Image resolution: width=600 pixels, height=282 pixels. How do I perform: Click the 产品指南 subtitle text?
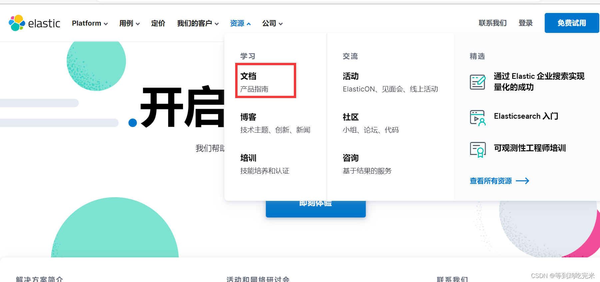click(x=255, y=89)
